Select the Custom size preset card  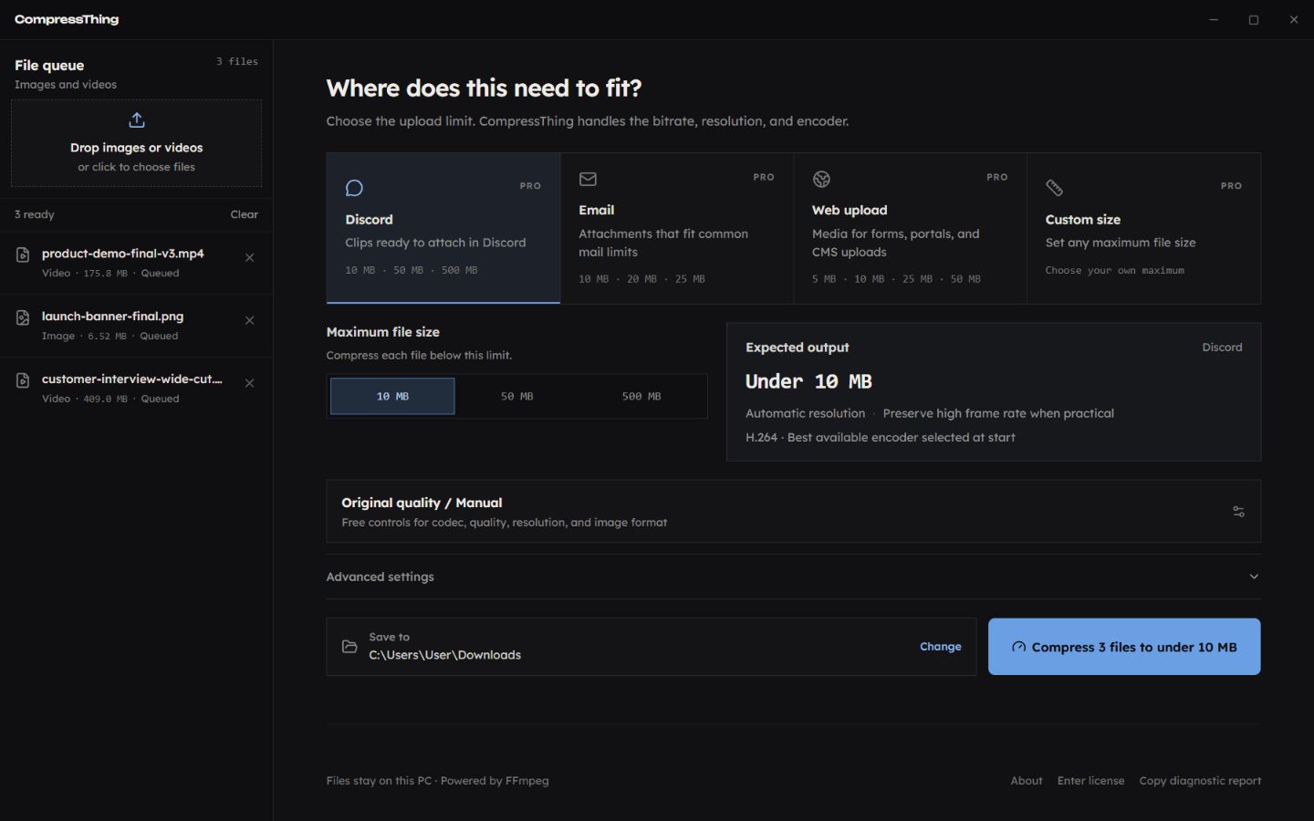[x=1144, y=228]
